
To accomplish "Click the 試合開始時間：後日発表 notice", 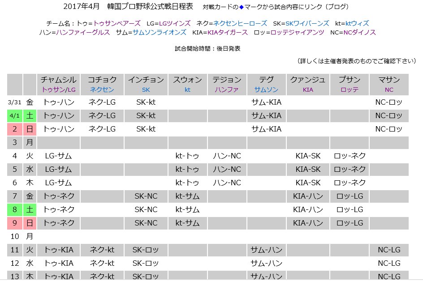I will (x=207, y=49).
